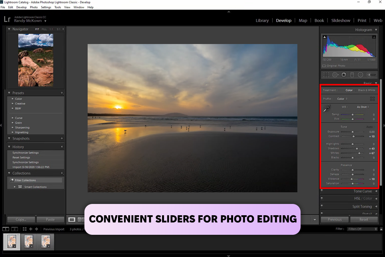
Task: Expand Smart Collections set
Action: pos(15,187)
